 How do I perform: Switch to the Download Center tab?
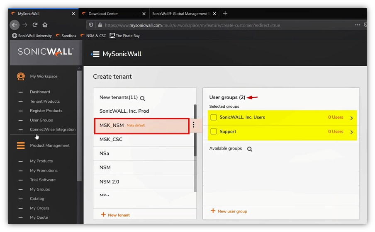114,14
